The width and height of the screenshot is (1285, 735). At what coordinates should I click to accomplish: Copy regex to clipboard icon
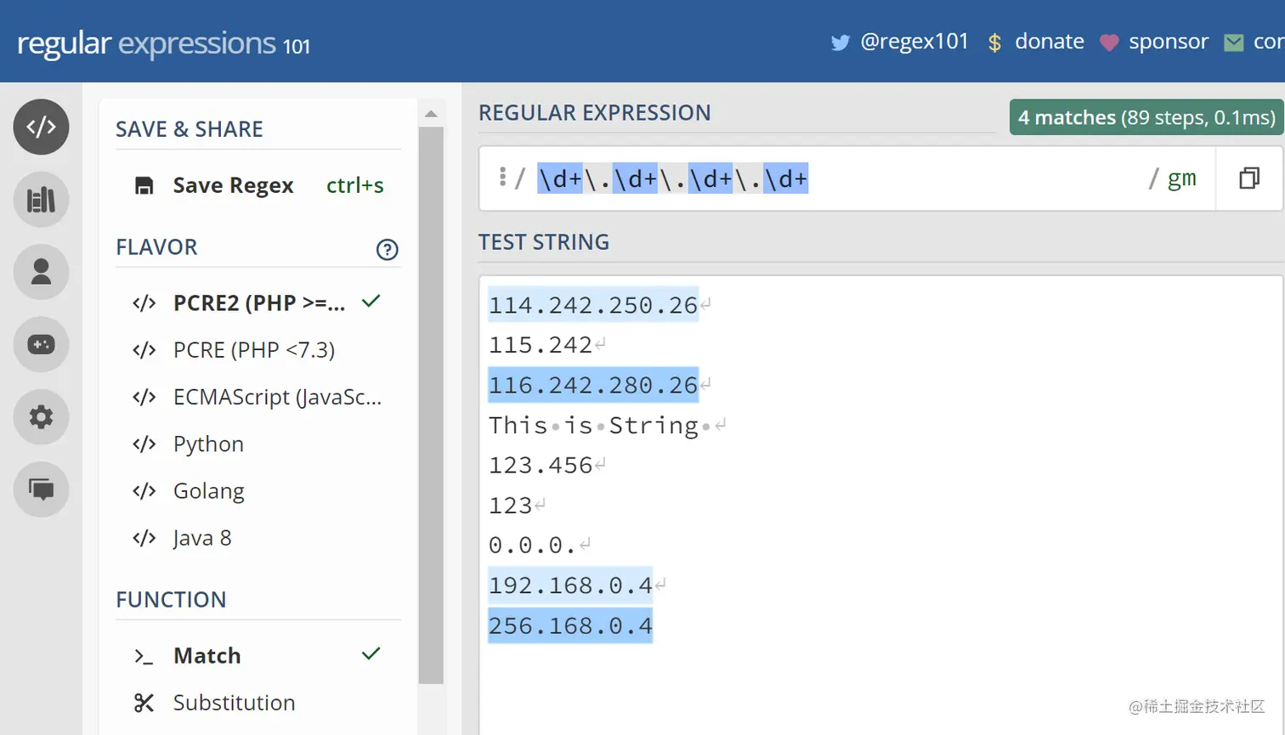(1248, 178)
